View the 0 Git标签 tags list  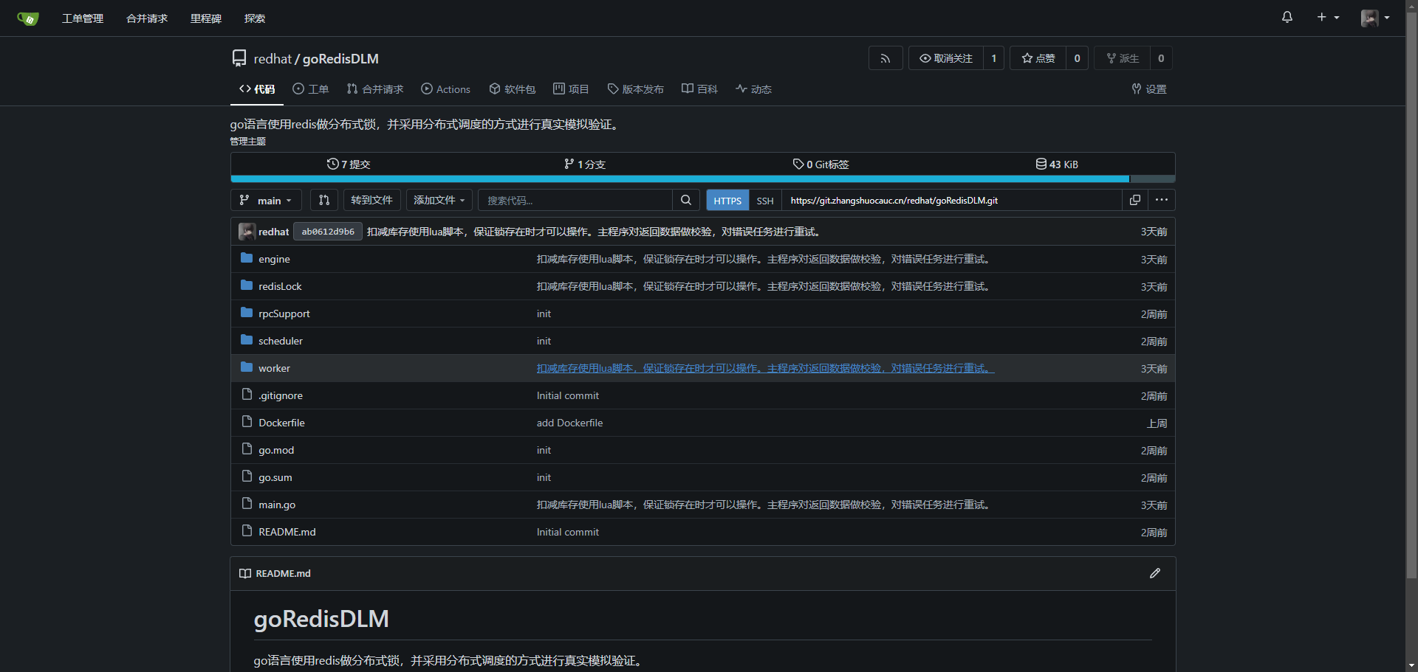(821, 164)
